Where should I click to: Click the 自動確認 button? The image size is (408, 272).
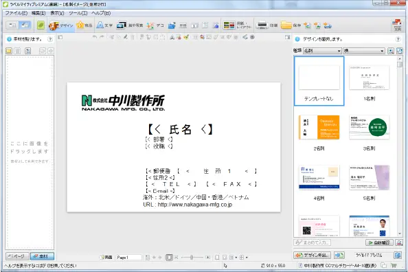tap(379, 242)
